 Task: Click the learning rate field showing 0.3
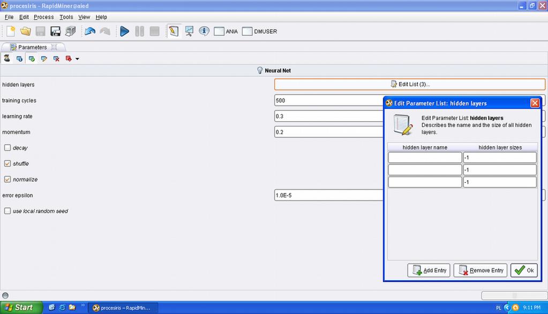tap(328, 116)
